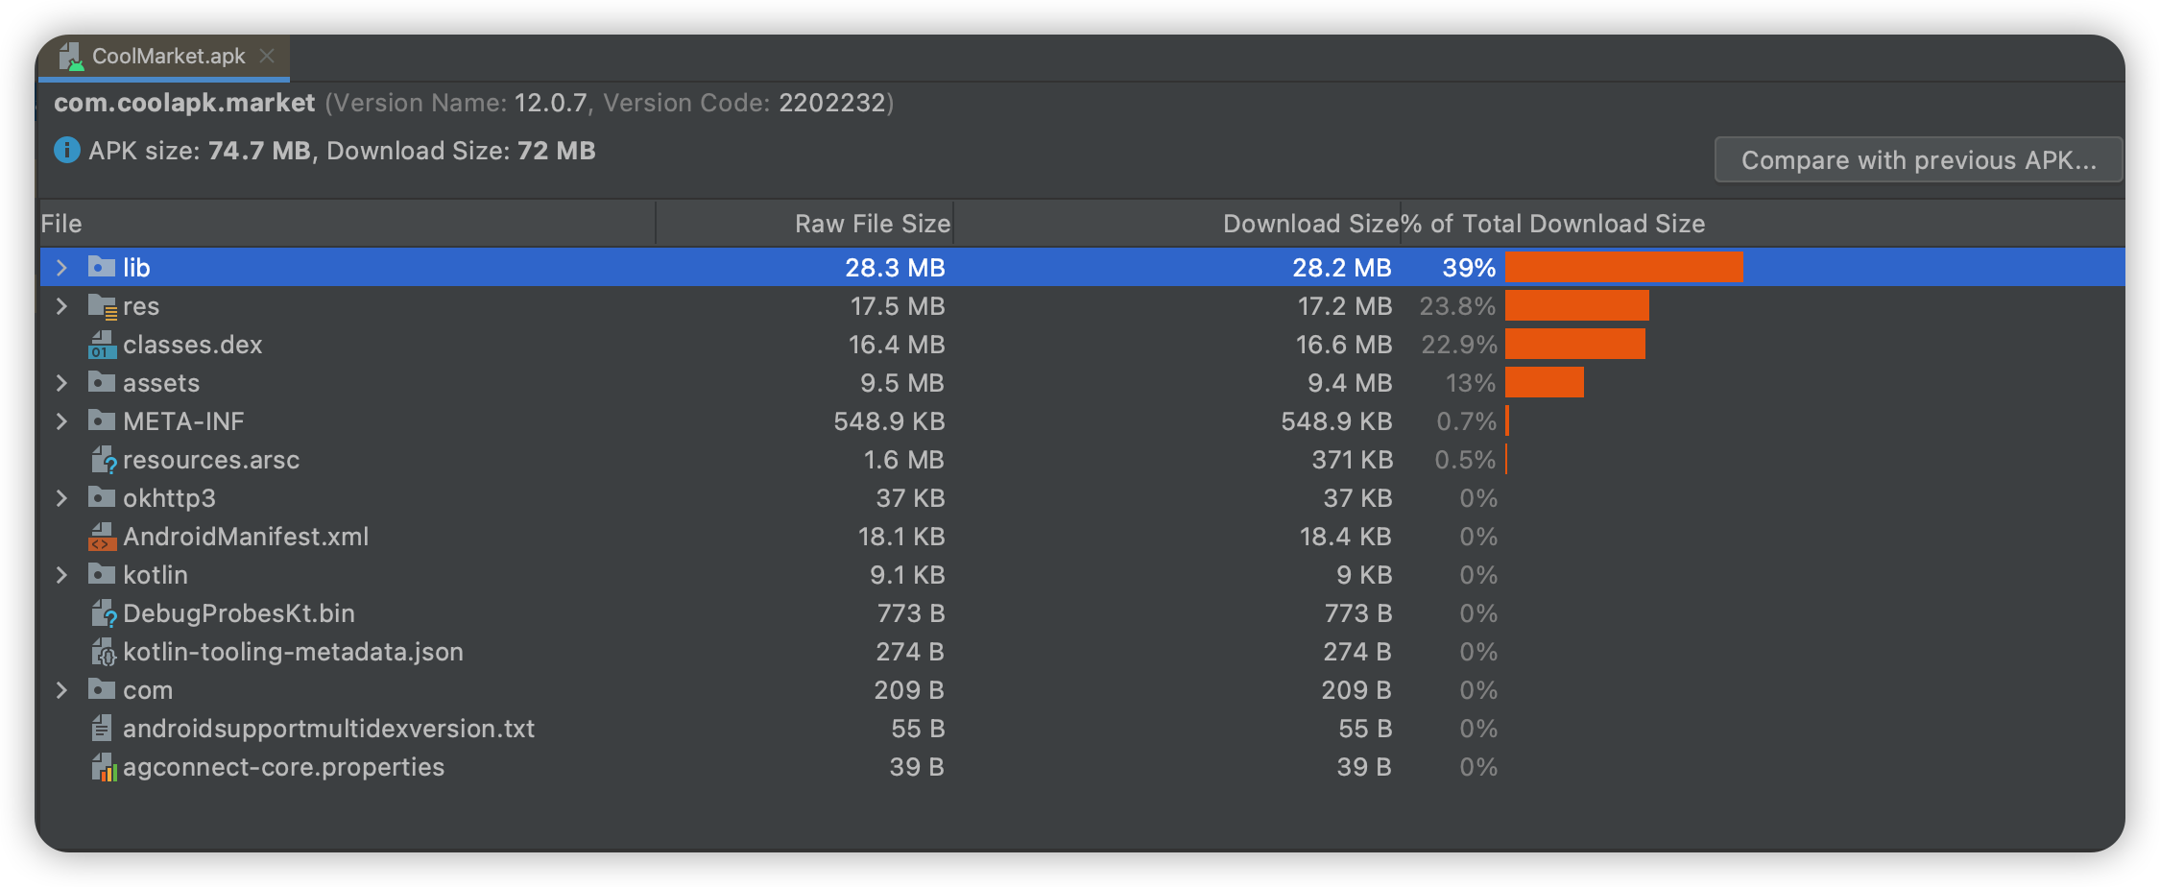
Task: Click Compare with previous APK button
Action: (1918, 159)
